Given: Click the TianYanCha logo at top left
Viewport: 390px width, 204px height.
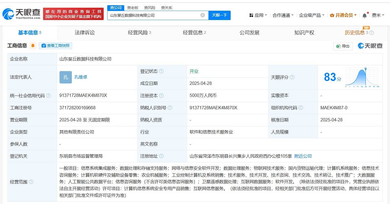Looking at the screenshot, I should pos(21,14).
